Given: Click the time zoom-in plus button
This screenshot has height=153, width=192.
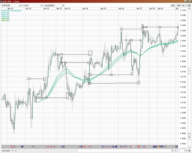Looking at the screenshot, I should click(x=186, y=151).
